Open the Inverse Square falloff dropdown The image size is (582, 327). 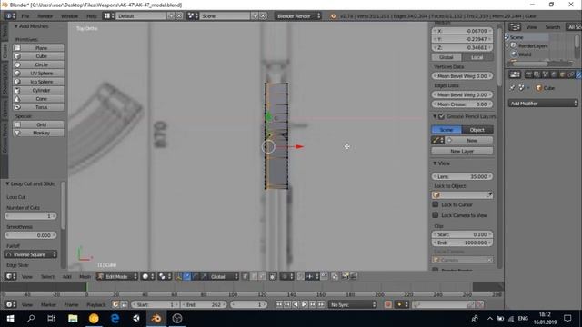pyautogui.click(x=31, y=254)
